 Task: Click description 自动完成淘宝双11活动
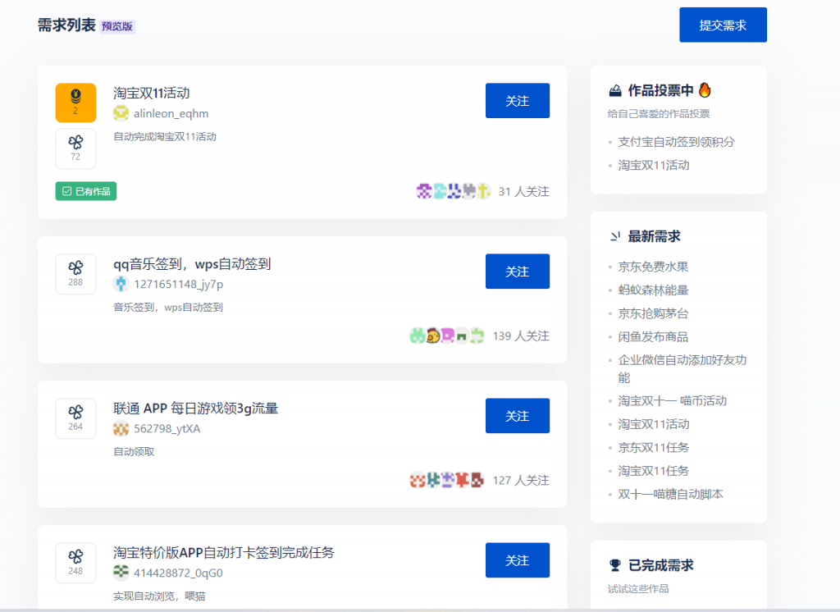(164, 137)
